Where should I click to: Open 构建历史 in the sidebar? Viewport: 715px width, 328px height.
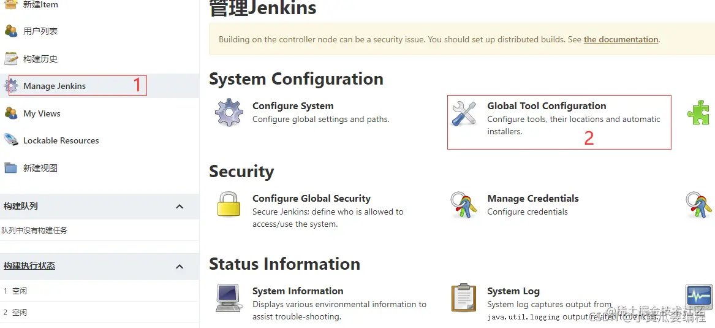pyautogui.click(x=40, y=59)
